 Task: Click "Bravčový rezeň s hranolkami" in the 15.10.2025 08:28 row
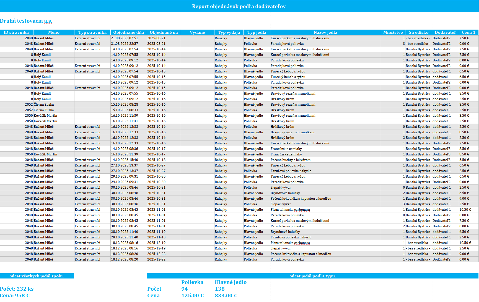tap(293, 105)
